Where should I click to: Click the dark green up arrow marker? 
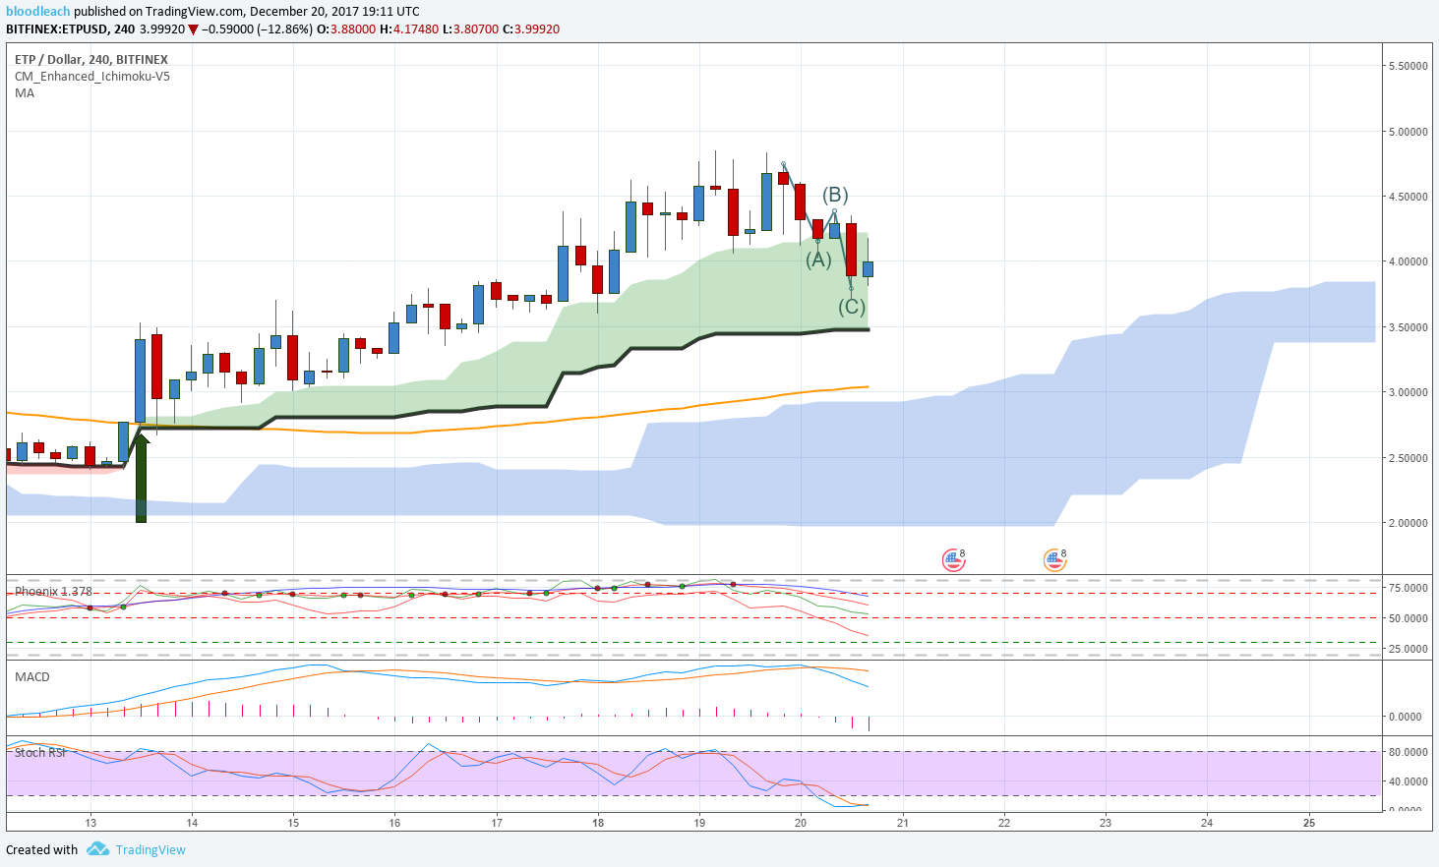point(141,478)
